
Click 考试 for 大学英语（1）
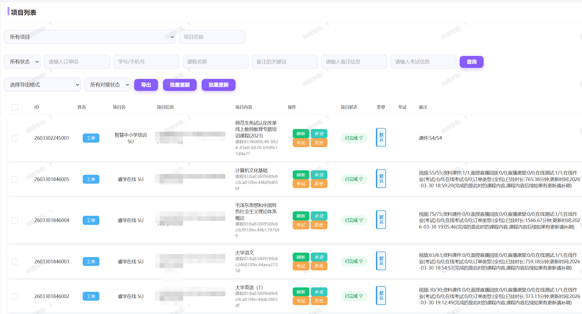(x=301, y=301)
